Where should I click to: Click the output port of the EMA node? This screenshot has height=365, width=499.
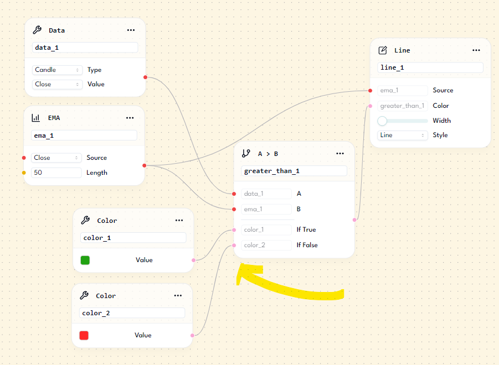coord(145,165)
